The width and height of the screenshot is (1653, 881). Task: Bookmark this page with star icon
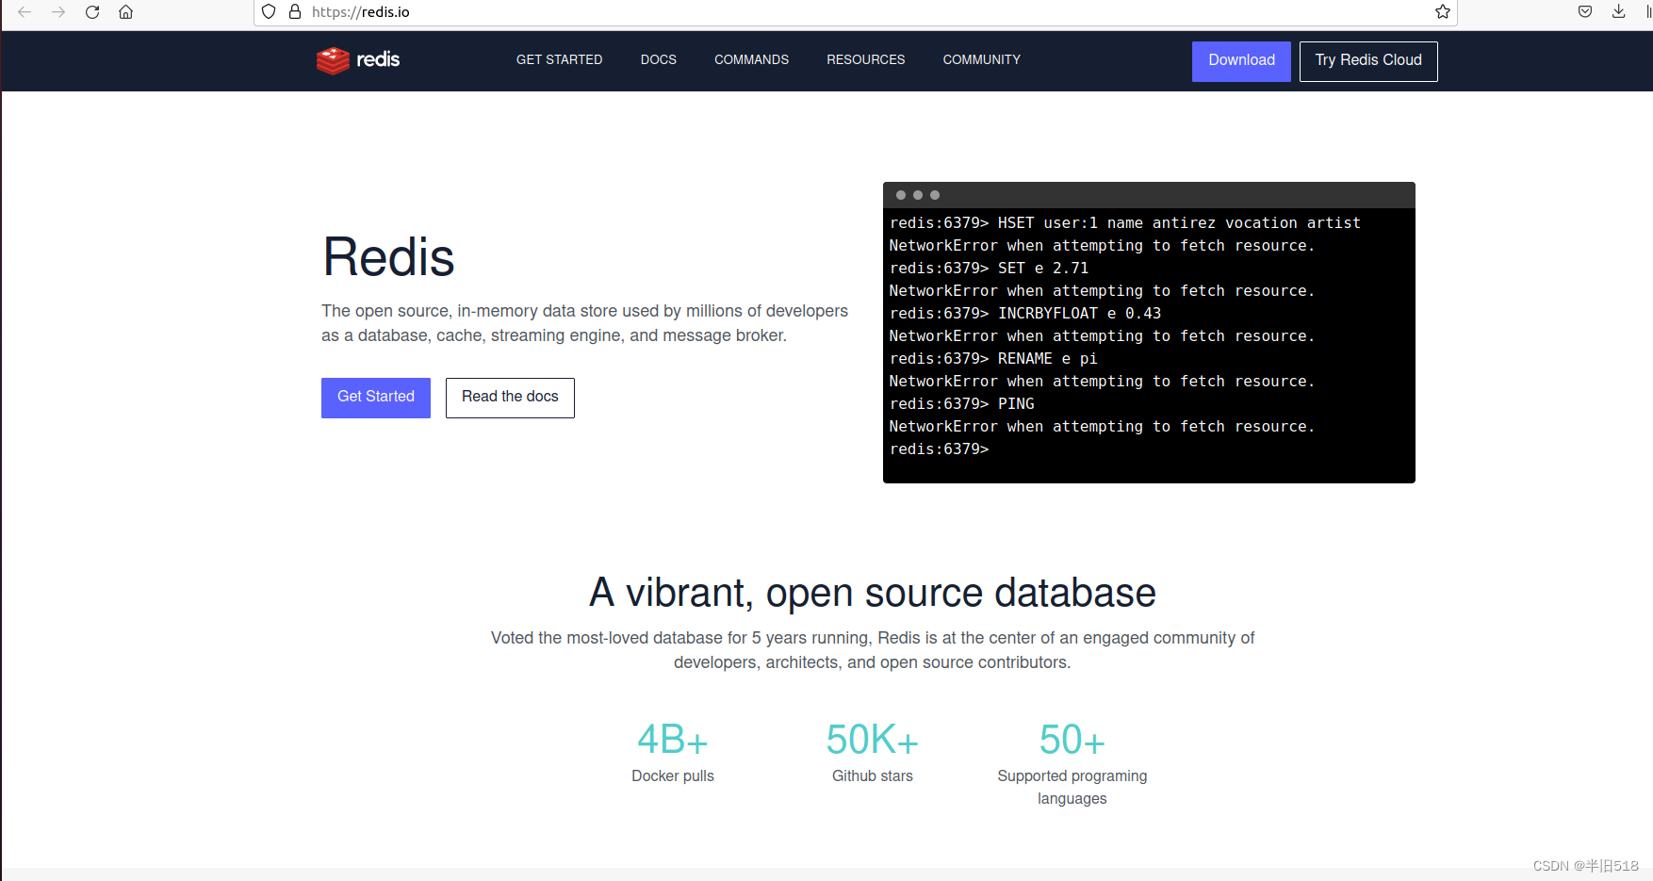point(1443,12)
